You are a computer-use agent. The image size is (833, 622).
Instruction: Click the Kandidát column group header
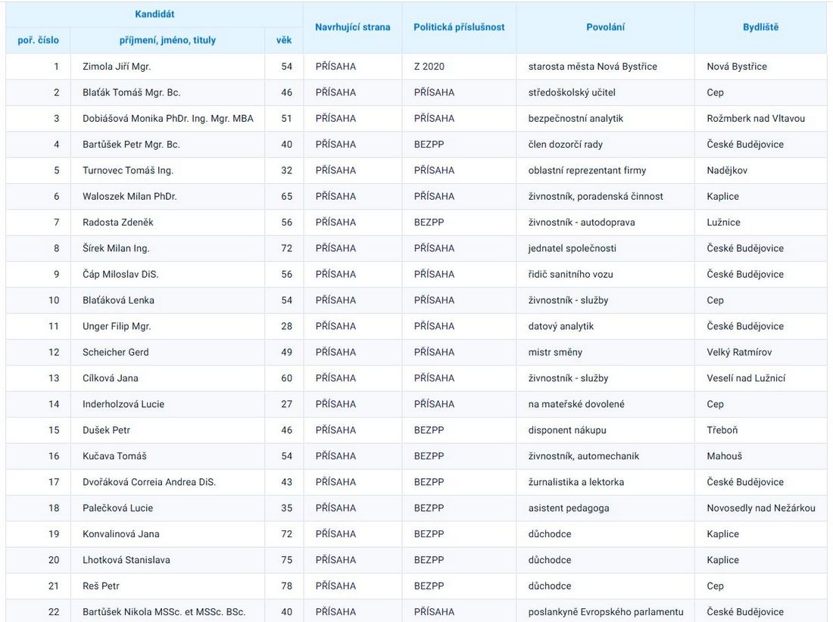pos(154,14)
